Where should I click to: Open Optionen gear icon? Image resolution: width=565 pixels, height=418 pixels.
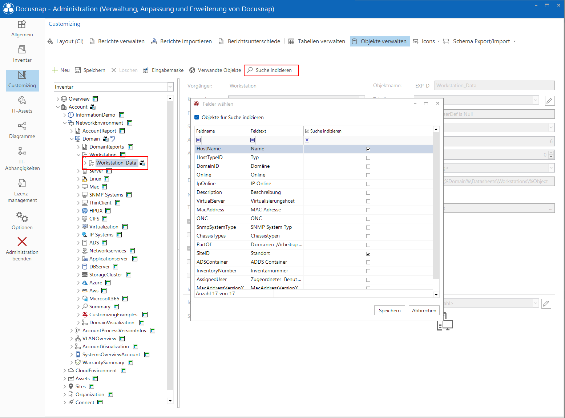[22, 217]
